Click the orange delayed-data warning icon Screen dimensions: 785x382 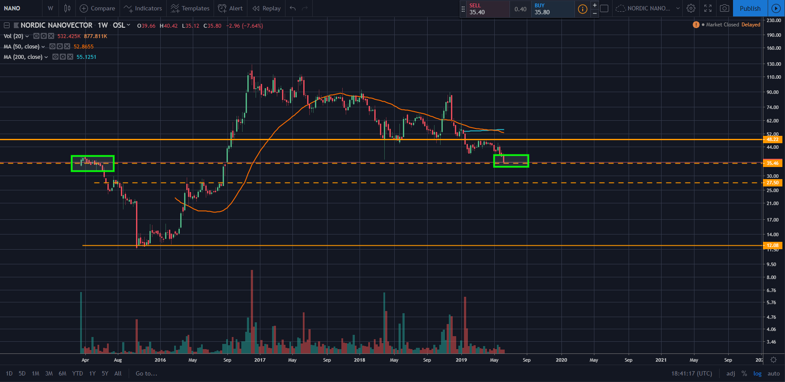tap(696, 25)
